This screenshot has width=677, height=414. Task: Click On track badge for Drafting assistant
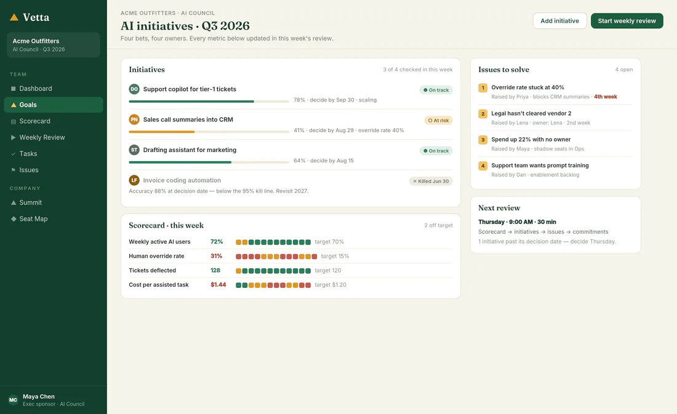436,151
